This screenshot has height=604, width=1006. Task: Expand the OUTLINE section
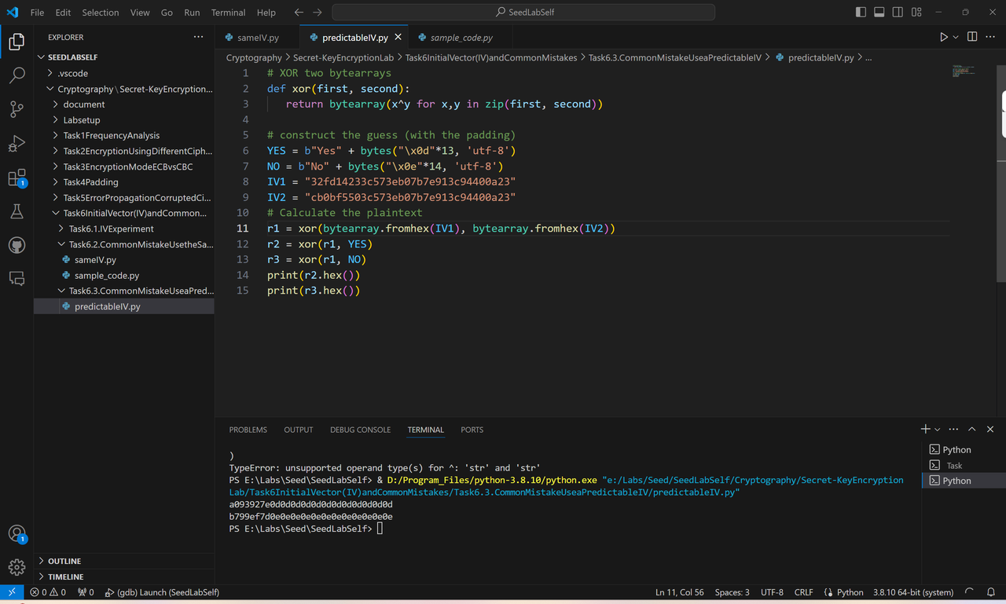[124, 561]
